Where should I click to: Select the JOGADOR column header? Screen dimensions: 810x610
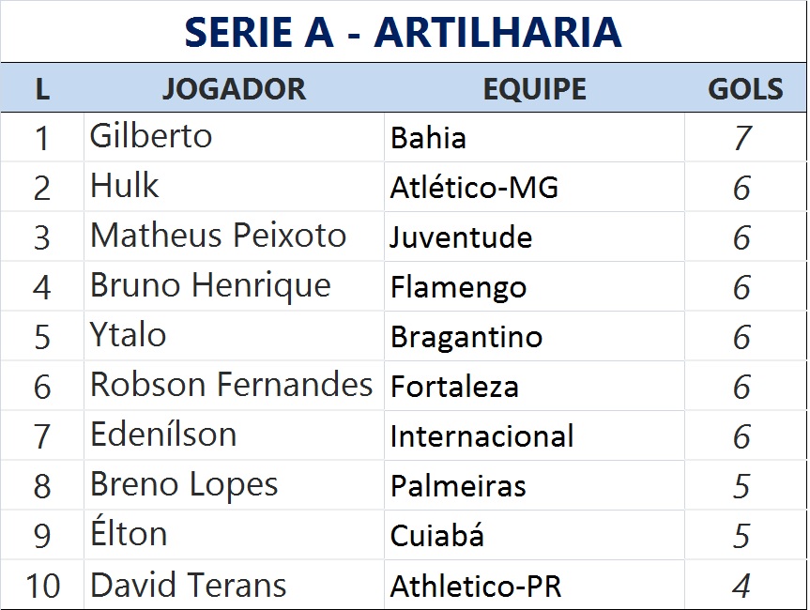coord(234,89)
